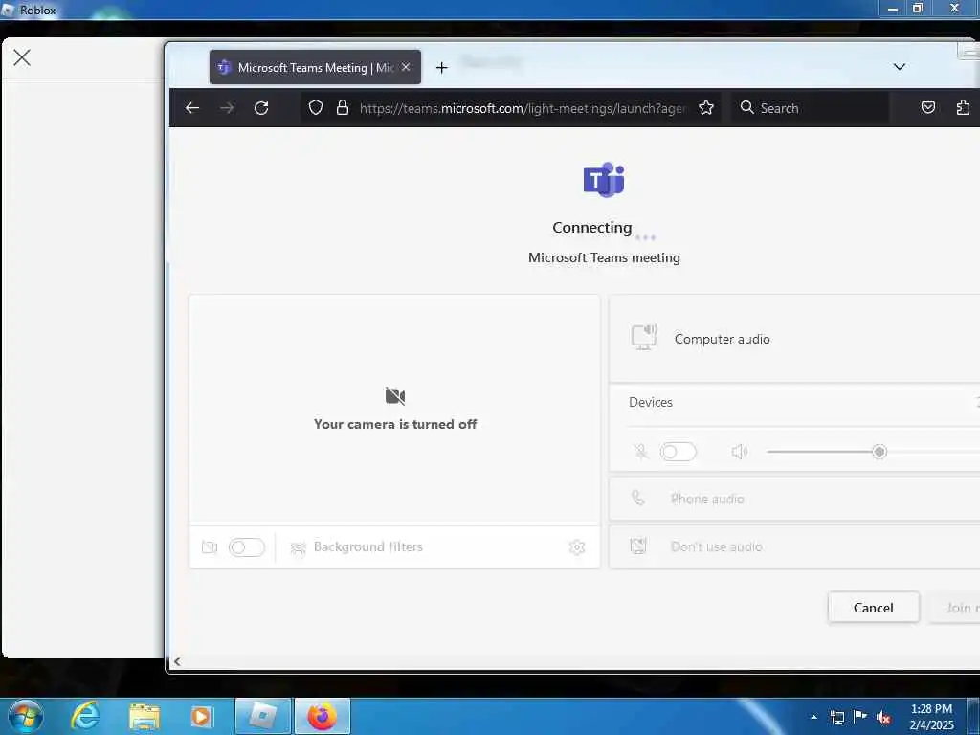Image resolution: width=980 pixels, height=735 pixels.
Task: Select the Computer audio option
Action: click(x=794, y=339)
